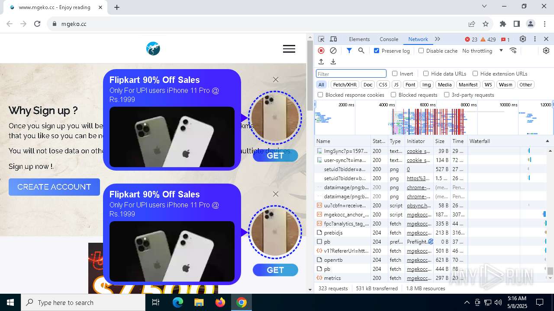554x311 pixels.
Task: Click the network overview timeline
Action: coord(434,117)
